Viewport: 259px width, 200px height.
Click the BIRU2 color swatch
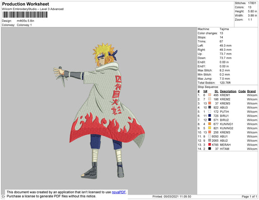click(x=210, y=120)
